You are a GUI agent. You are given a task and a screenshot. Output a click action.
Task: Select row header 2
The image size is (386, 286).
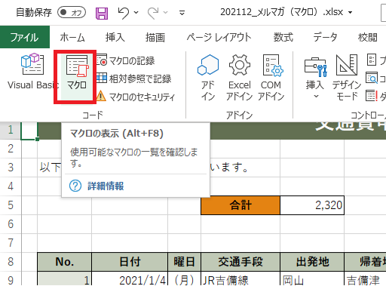[11, 149]
